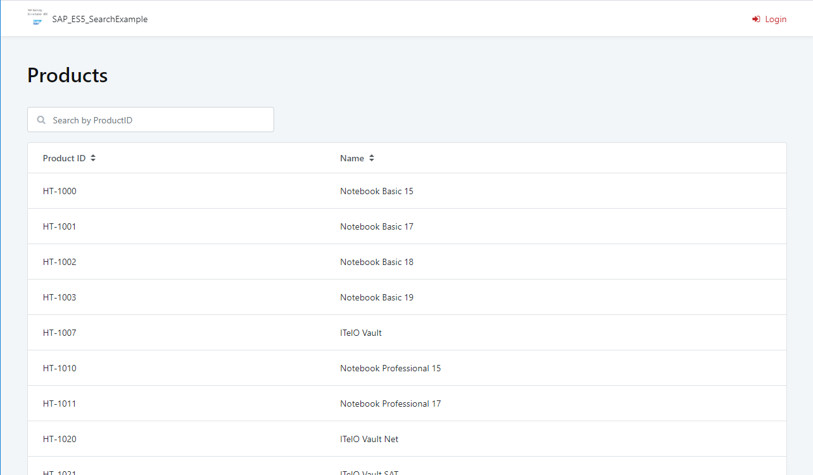Screen dimensions: 813x475
Task: Select Notebook Professional 17 entry
Action: tap(390, 404)
